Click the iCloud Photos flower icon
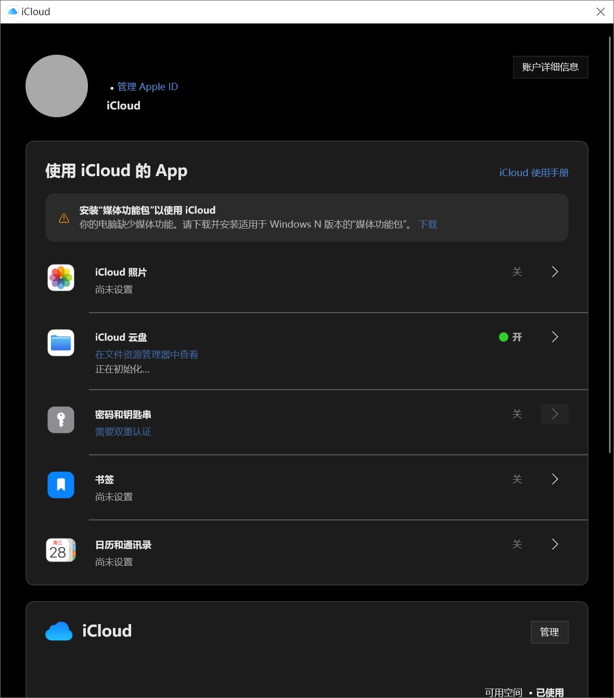This screenshot has height=698, width=614. tap(61, 278)
